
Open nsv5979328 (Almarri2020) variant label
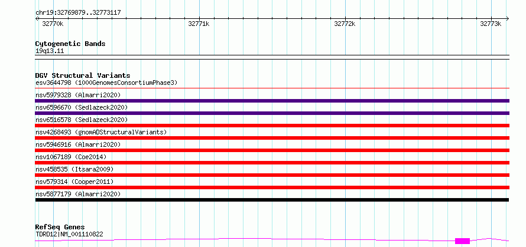pyautogui.click(x=78, y=95)
